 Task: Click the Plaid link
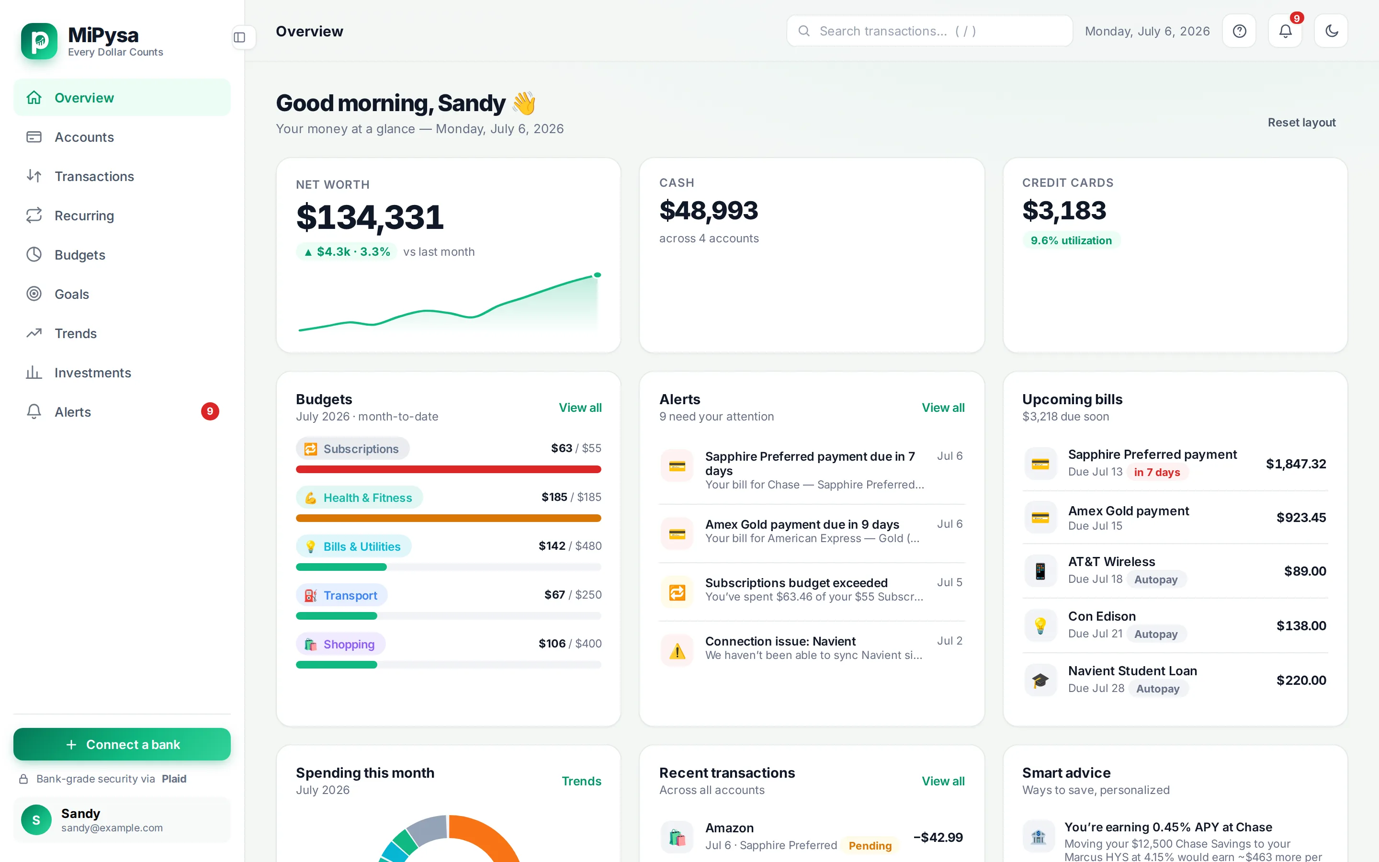click(x=174, y=779)
